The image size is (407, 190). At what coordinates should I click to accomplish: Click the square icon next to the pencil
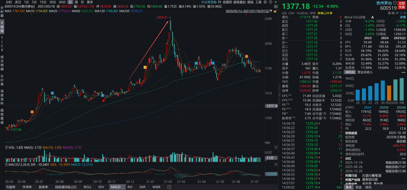tap(401, 13)
